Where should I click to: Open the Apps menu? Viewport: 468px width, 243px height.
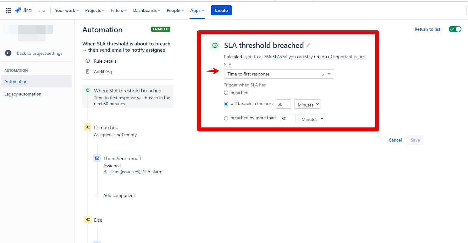pos(197,10)
